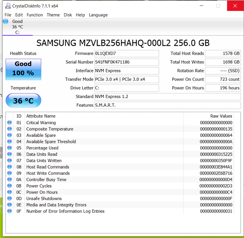Select the Composite Temperature attribute name
Viewport: 244px width, 238px height.
[50, 129]
